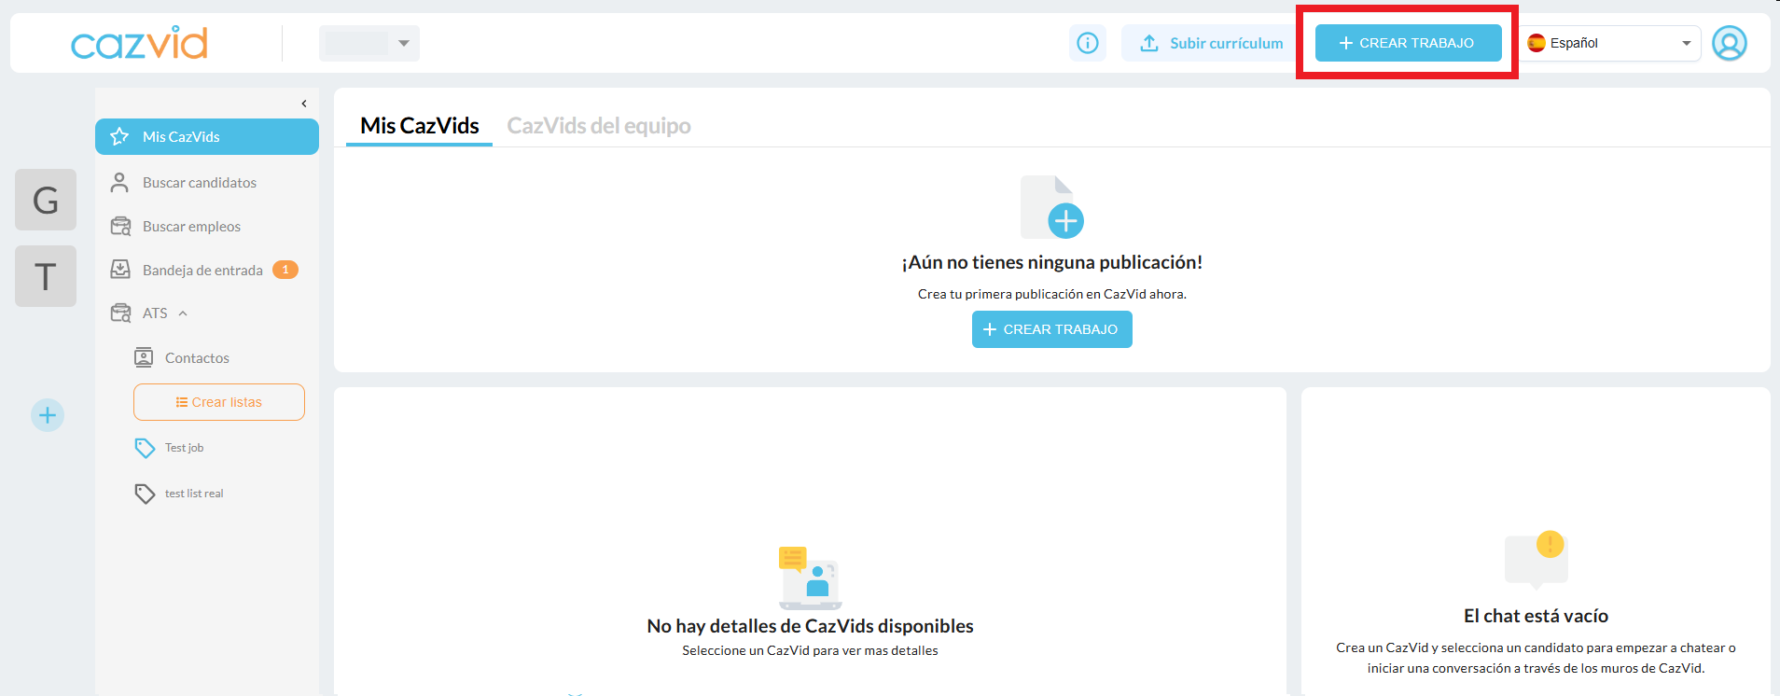Select the G workspace tile
Screen dimensions: 1780x696
pyautogui.click(x=46, y=200)
